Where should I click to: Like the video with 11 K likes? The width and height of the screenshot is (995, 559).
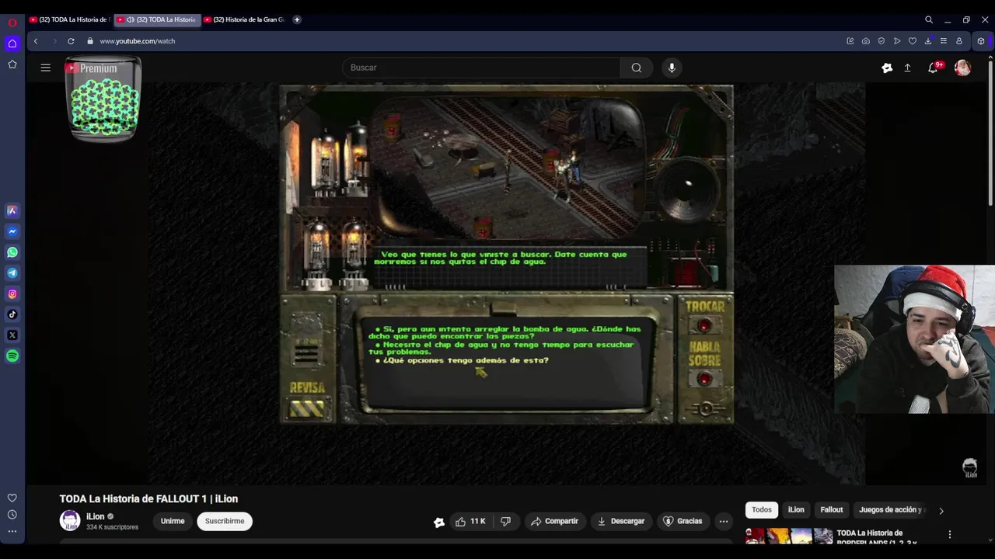[470, 521]
